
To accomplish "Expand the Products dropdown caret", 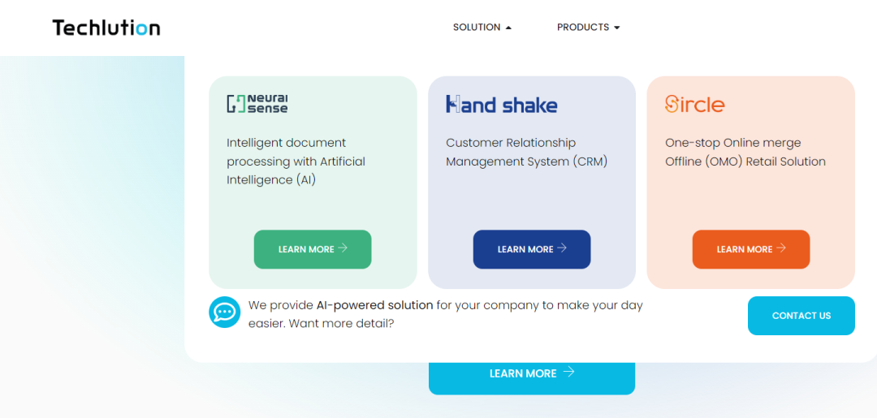I will click(x=617, y=28).
